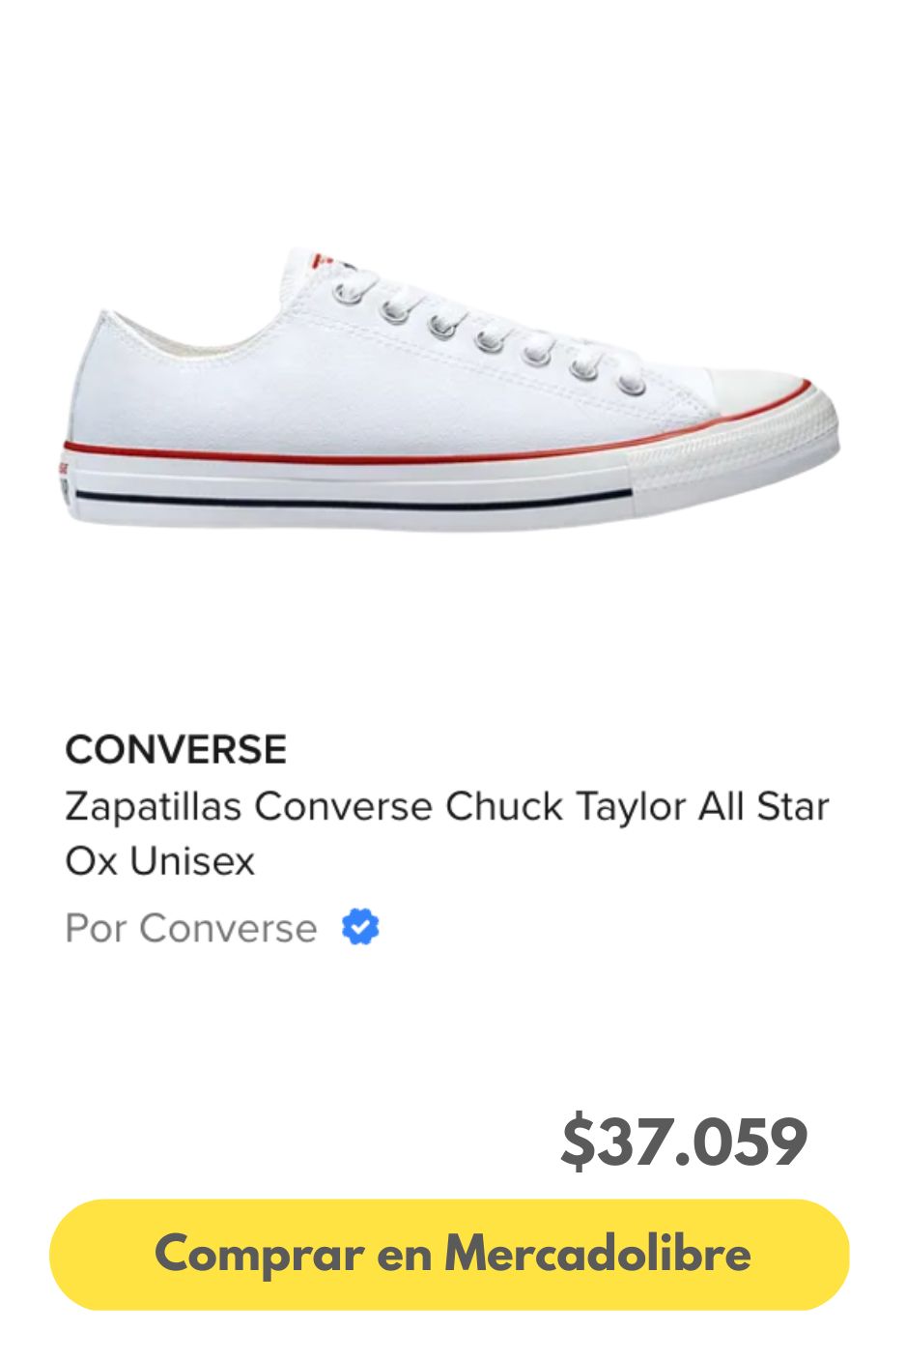Click the textured toe bumper strip
This screenshot has width=906, height=1359.
[x=734, y=449]
